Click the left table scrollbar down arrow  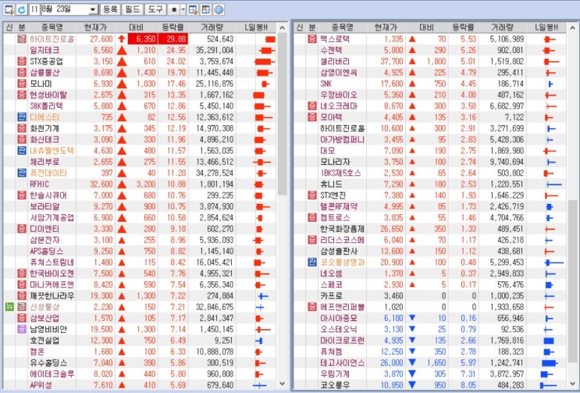(283, 384)
